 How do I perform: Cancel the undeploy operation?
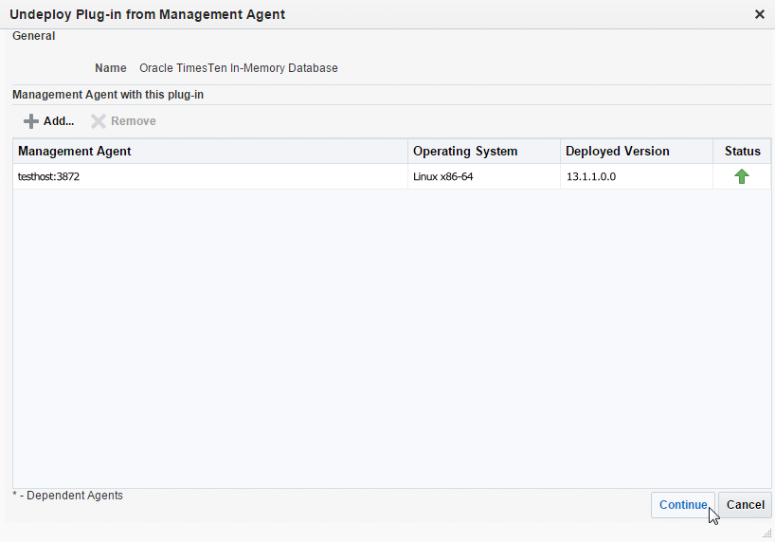click(x=745, y=505)
